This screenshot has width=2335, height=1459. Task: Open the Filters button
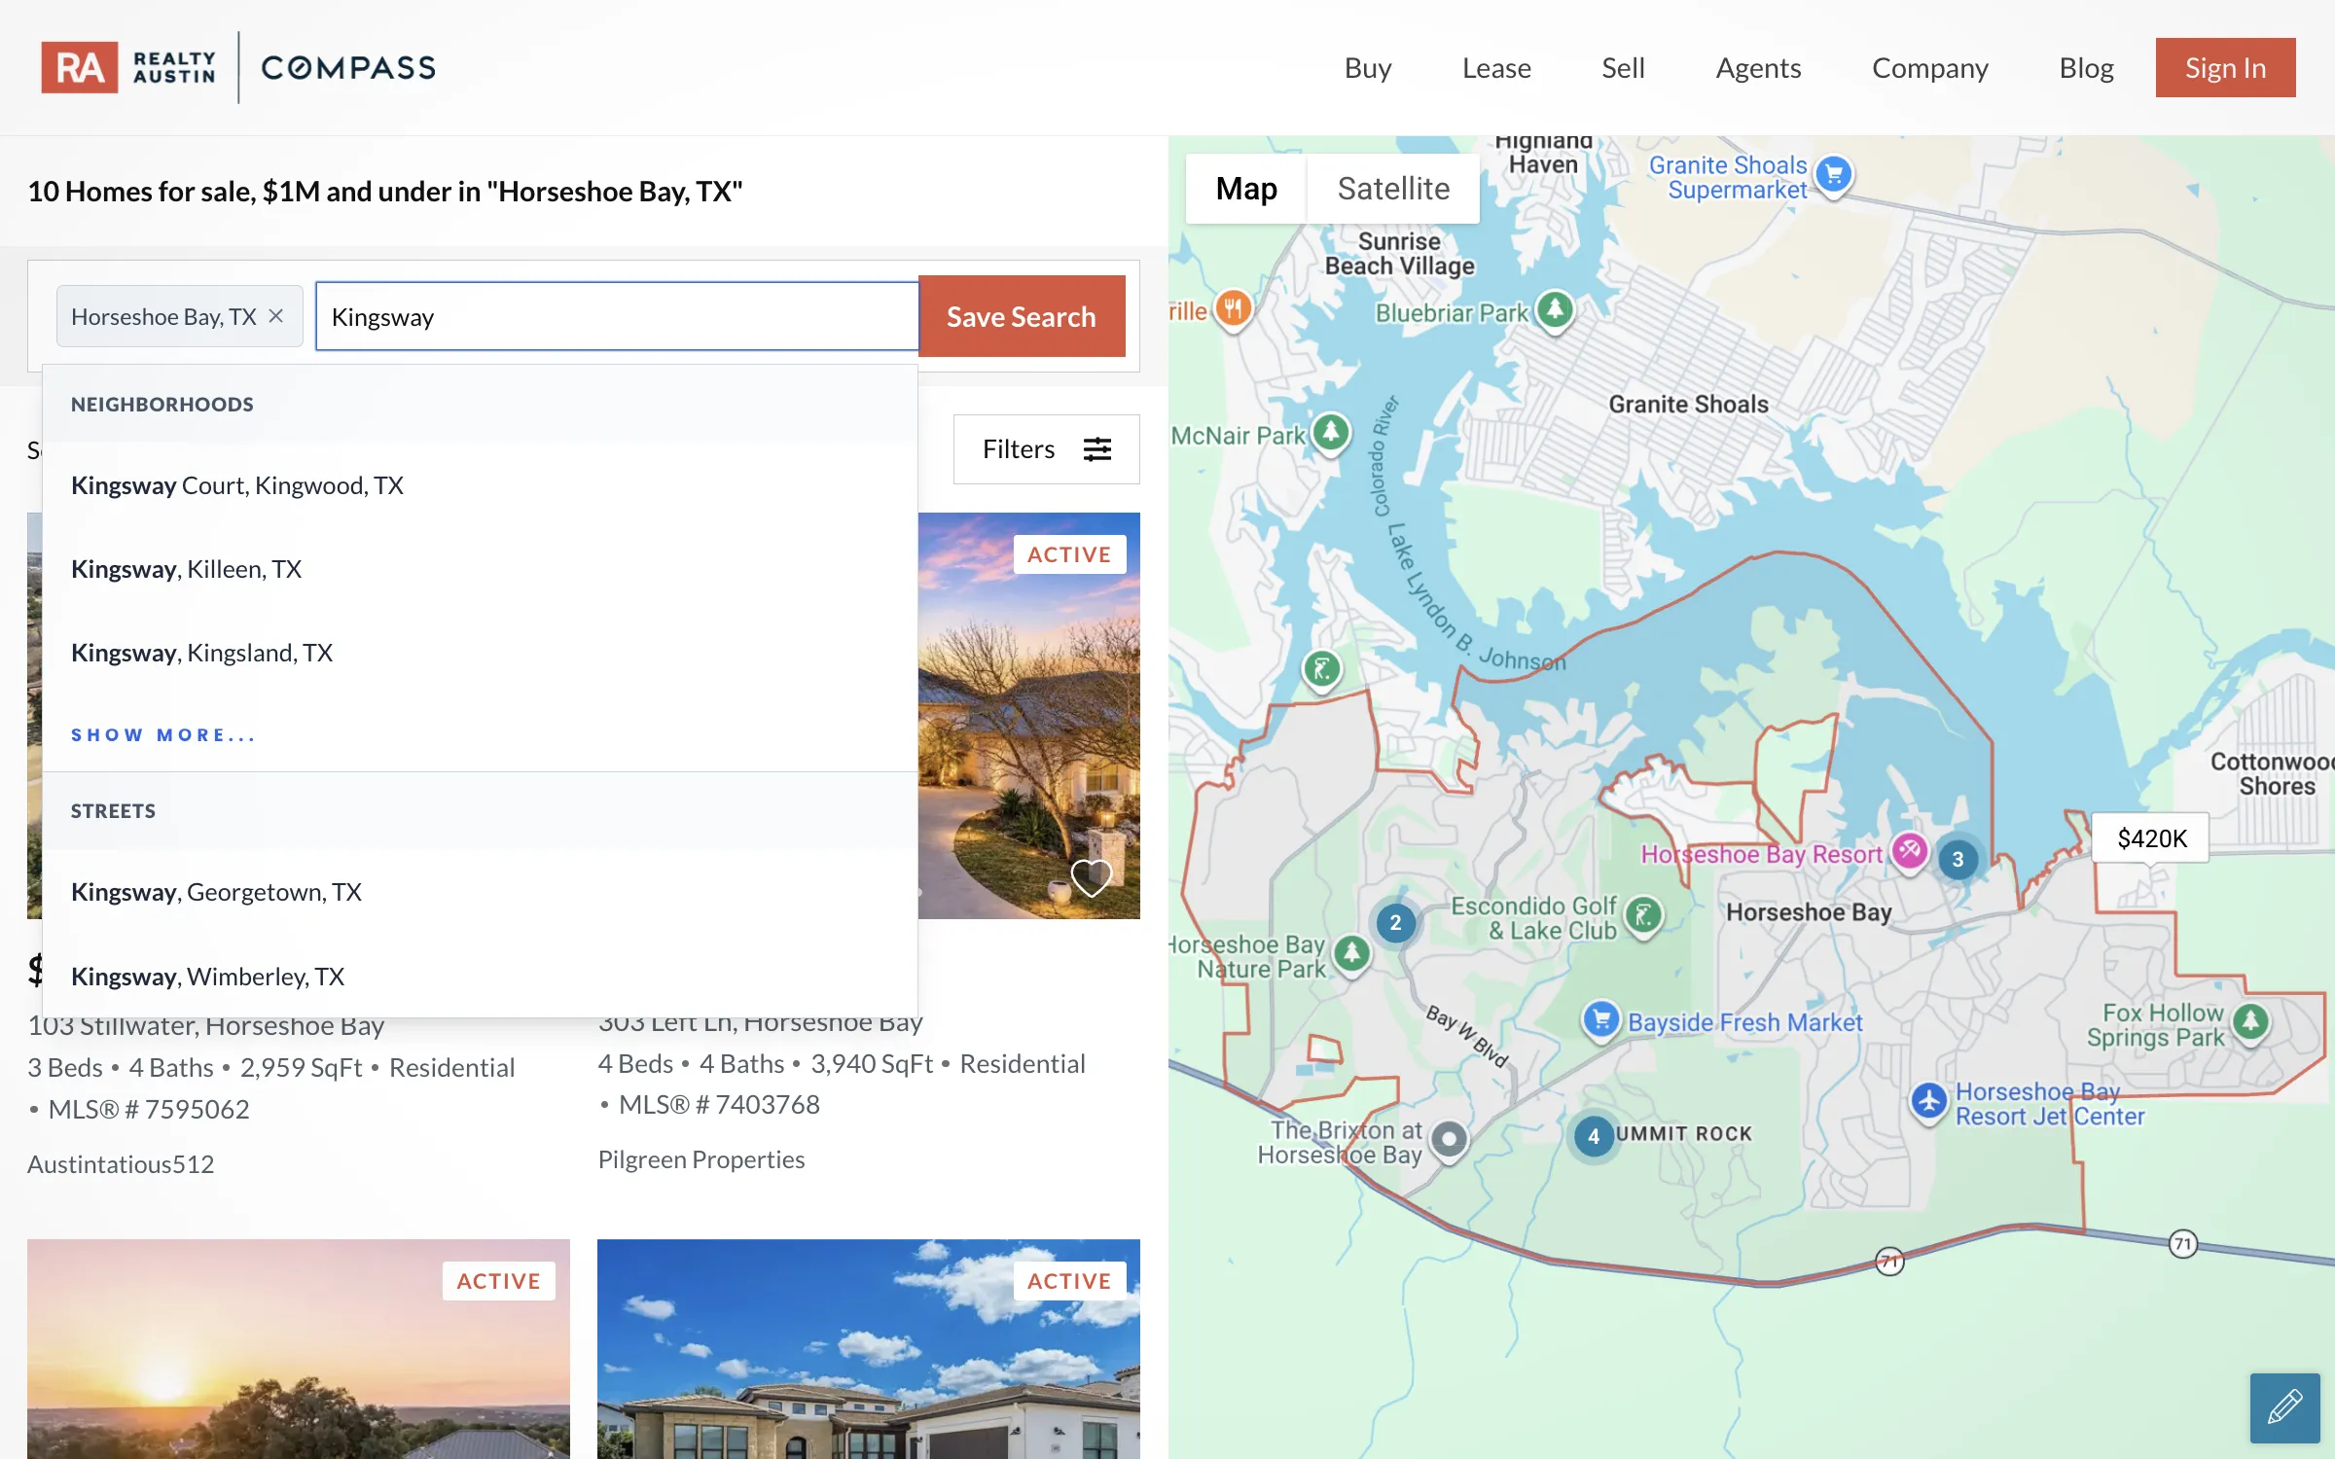click(x=1046, y=449)
